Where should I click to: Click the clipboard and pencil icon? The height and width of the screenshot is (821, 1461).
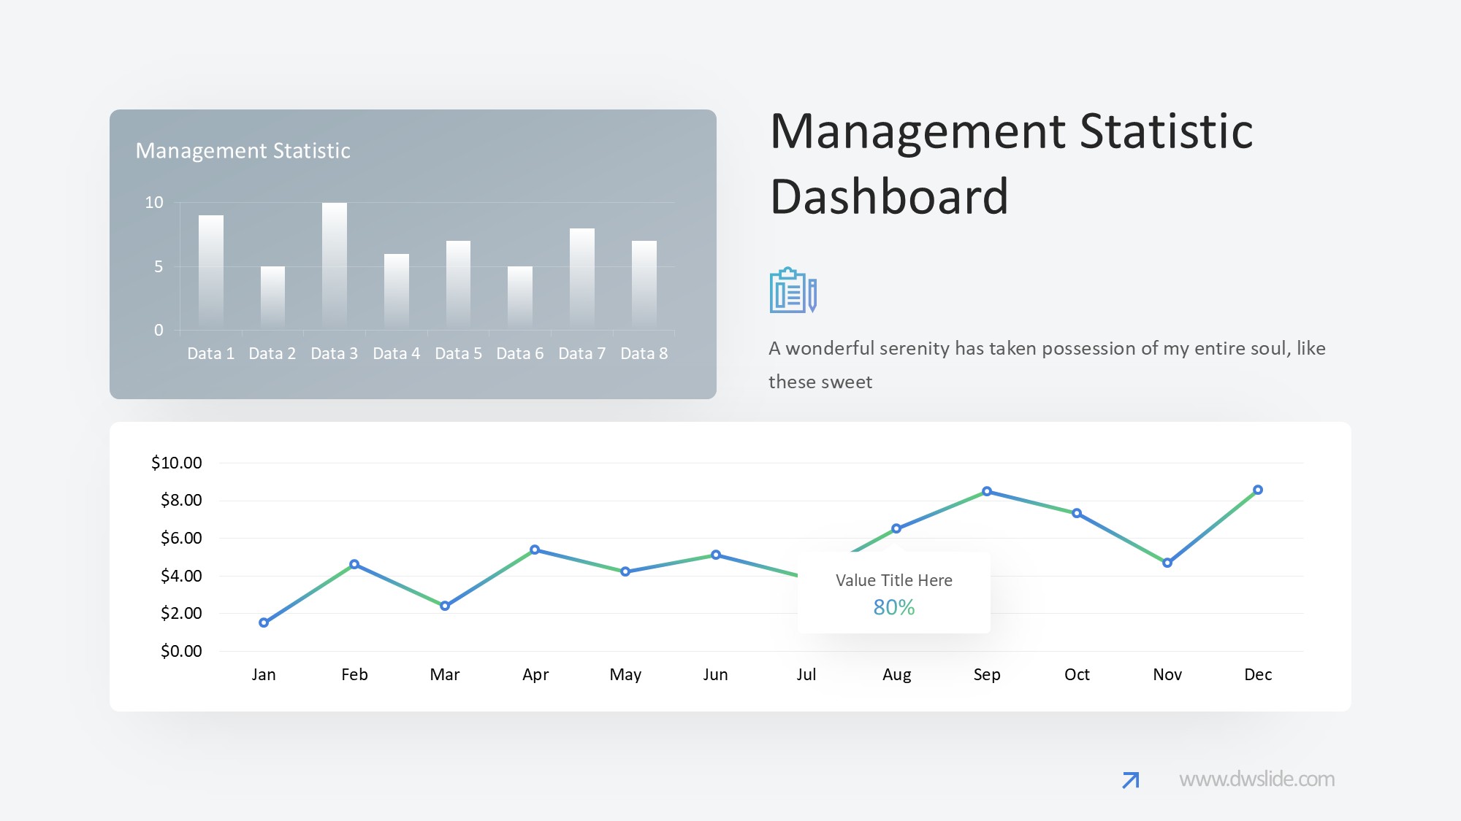[x=793, y=290]
